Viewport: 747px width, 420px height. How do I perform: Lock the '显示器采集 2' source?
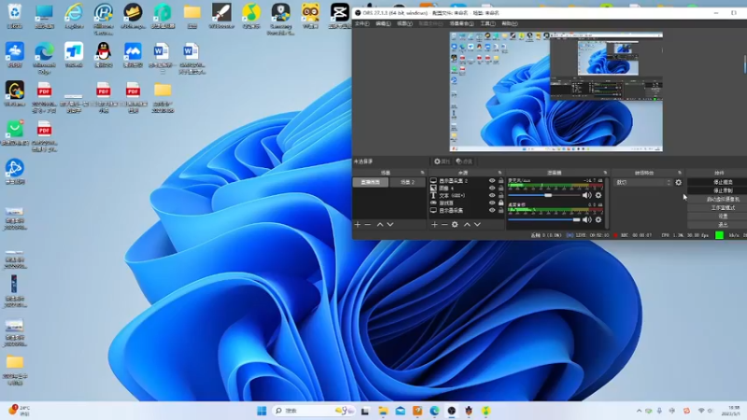pyautogui.click(x=500, y=180)
